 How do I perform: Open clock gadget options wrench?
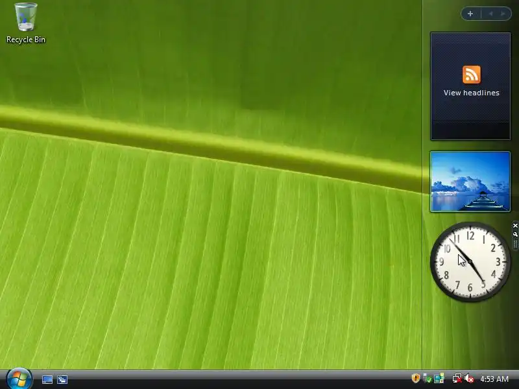(515, 234)
